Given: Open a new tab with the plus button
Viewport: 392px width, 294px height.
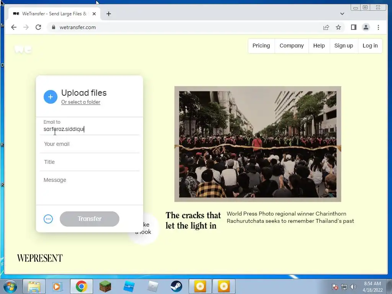Looking at the screenshot, I should tap(108, 14).
